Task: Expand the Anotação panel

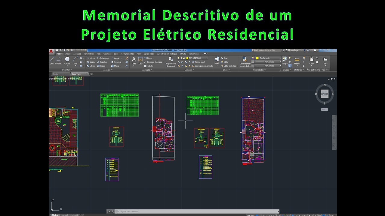Action: click(147, 70)
